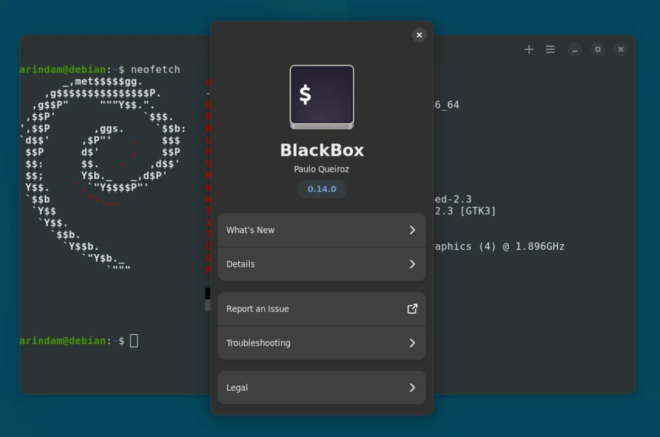Click the arindam@debian prompt on the neofetch line
The height and width of the screenshot is (437, 660).
tap(63, 70)
